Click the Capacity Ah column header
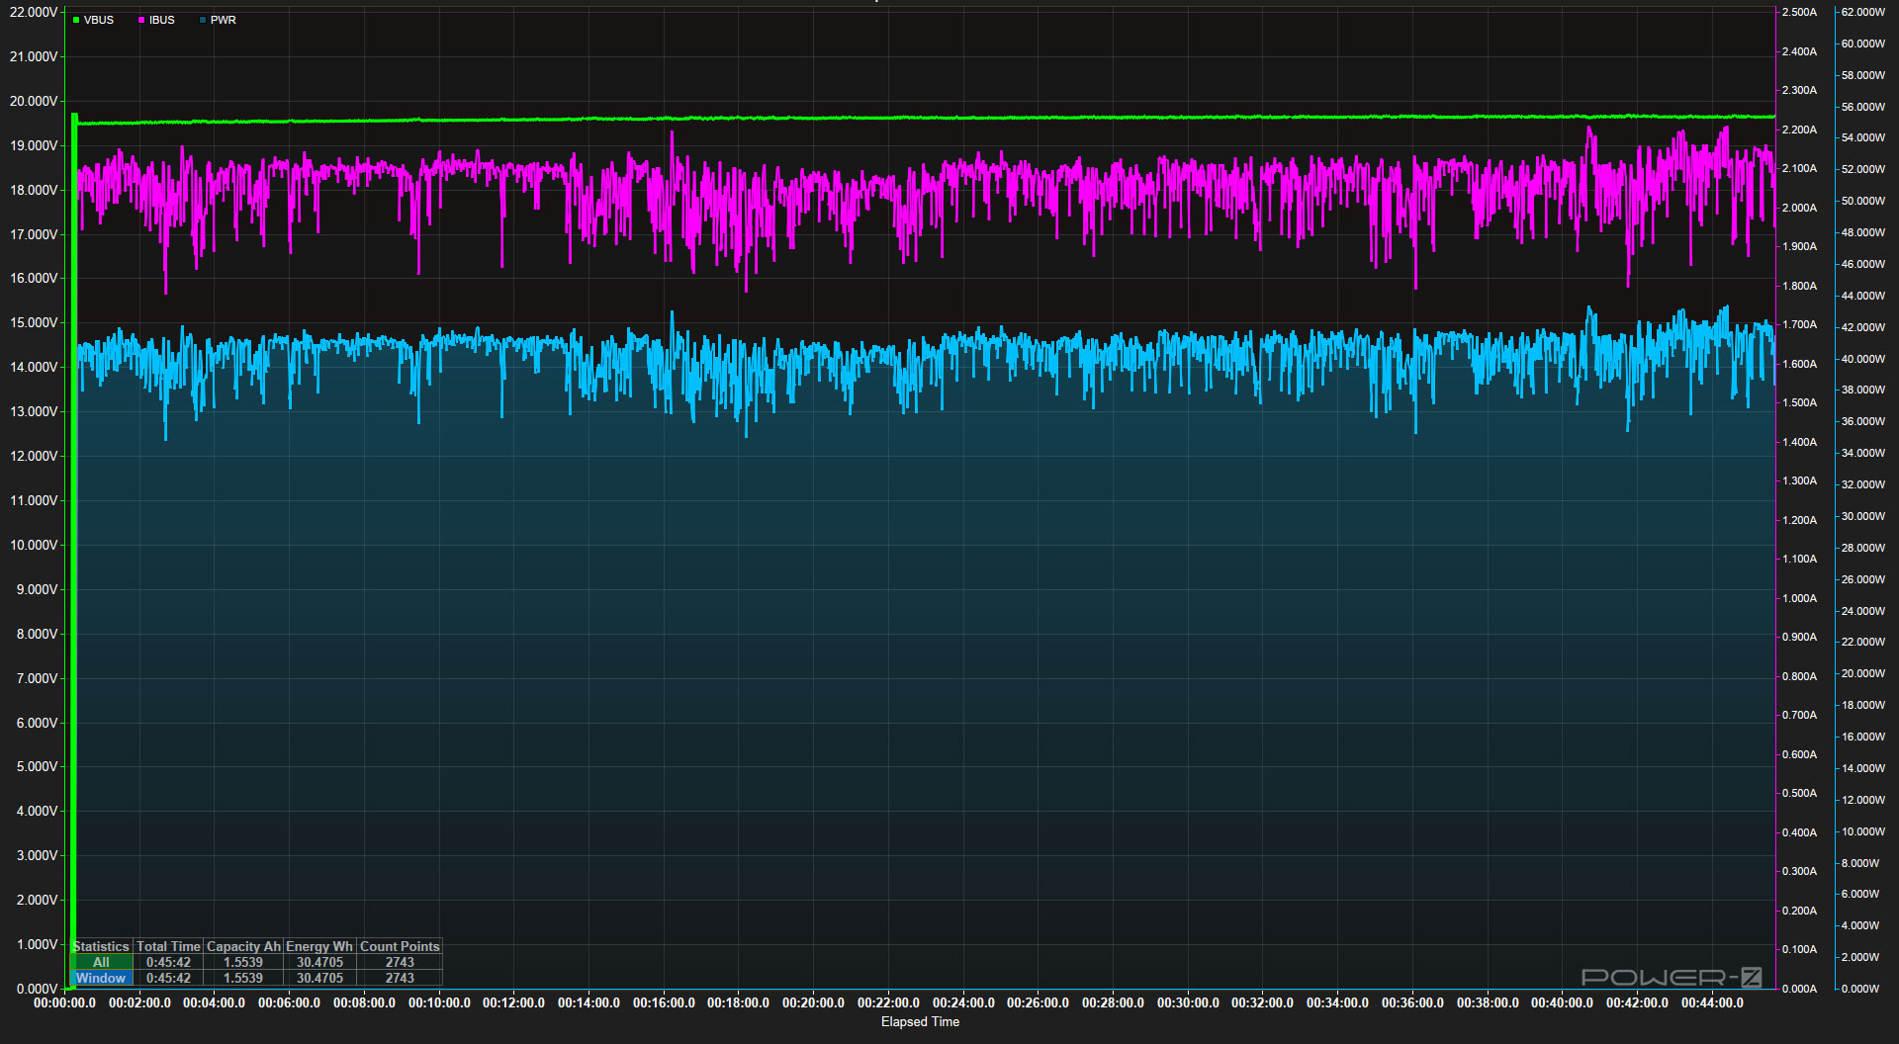 [x=243, y=946]
